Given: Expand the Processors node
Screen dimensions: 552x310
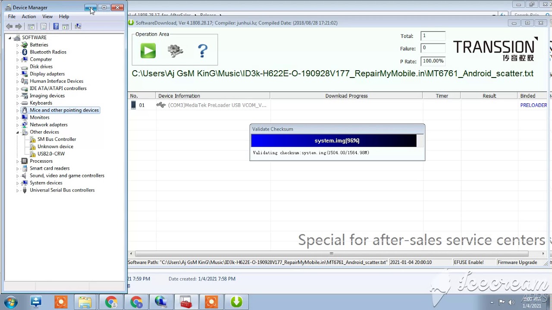Looking at the screenshot, I should tap(18, 161).
